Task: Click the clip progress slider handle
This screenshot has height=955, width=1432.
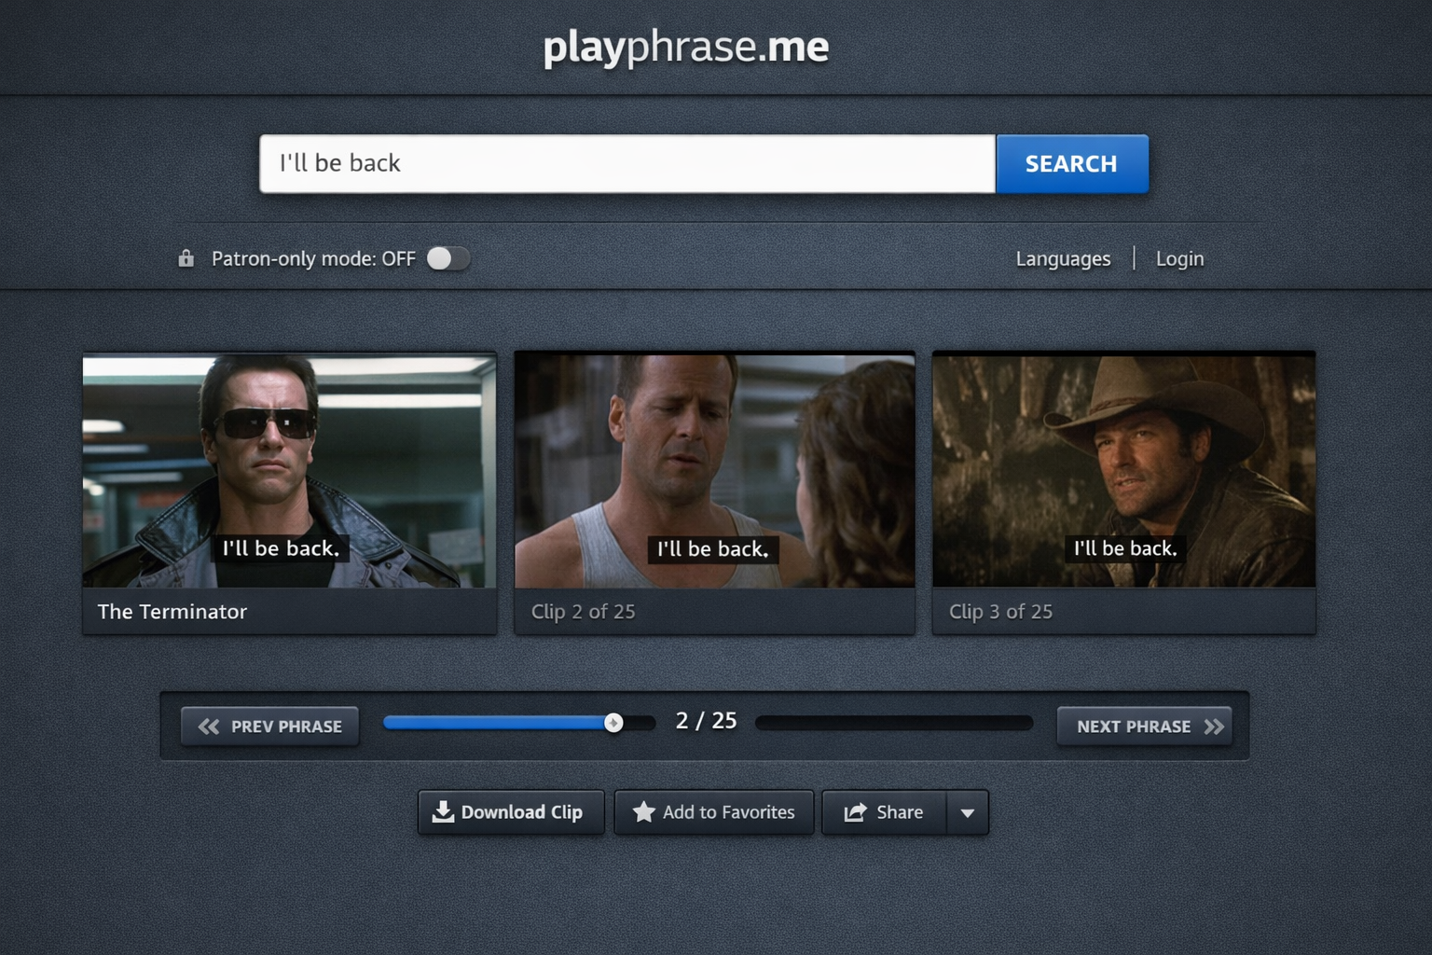Action: (613, 723)
